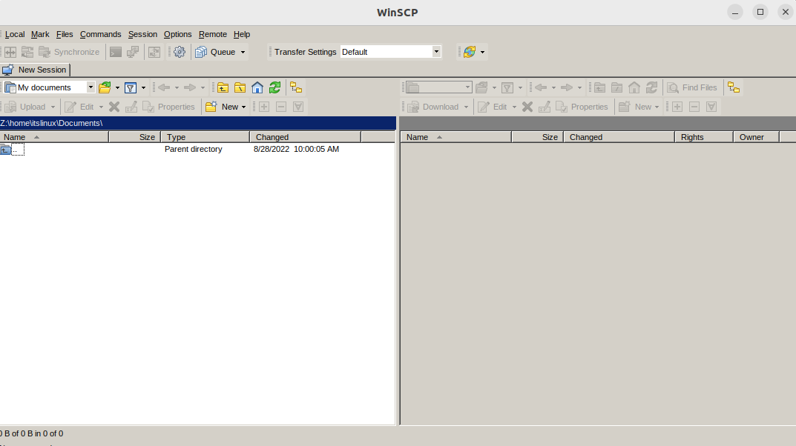Open the remote directory dropdown box
Viewport: 796px width, 446px height.
(x=438, y=87)
